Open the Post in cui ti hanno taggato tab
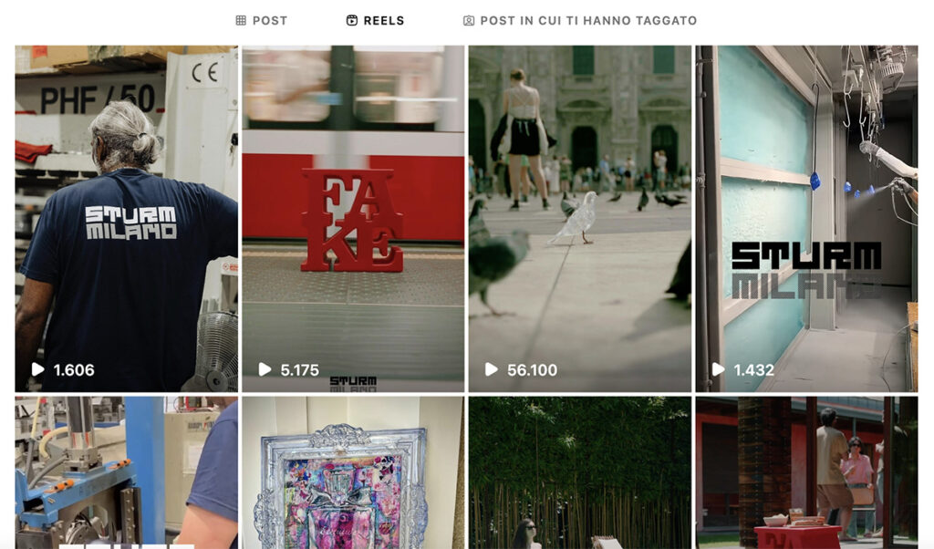This screenshot has height=549, width=934. coord(580,21)
